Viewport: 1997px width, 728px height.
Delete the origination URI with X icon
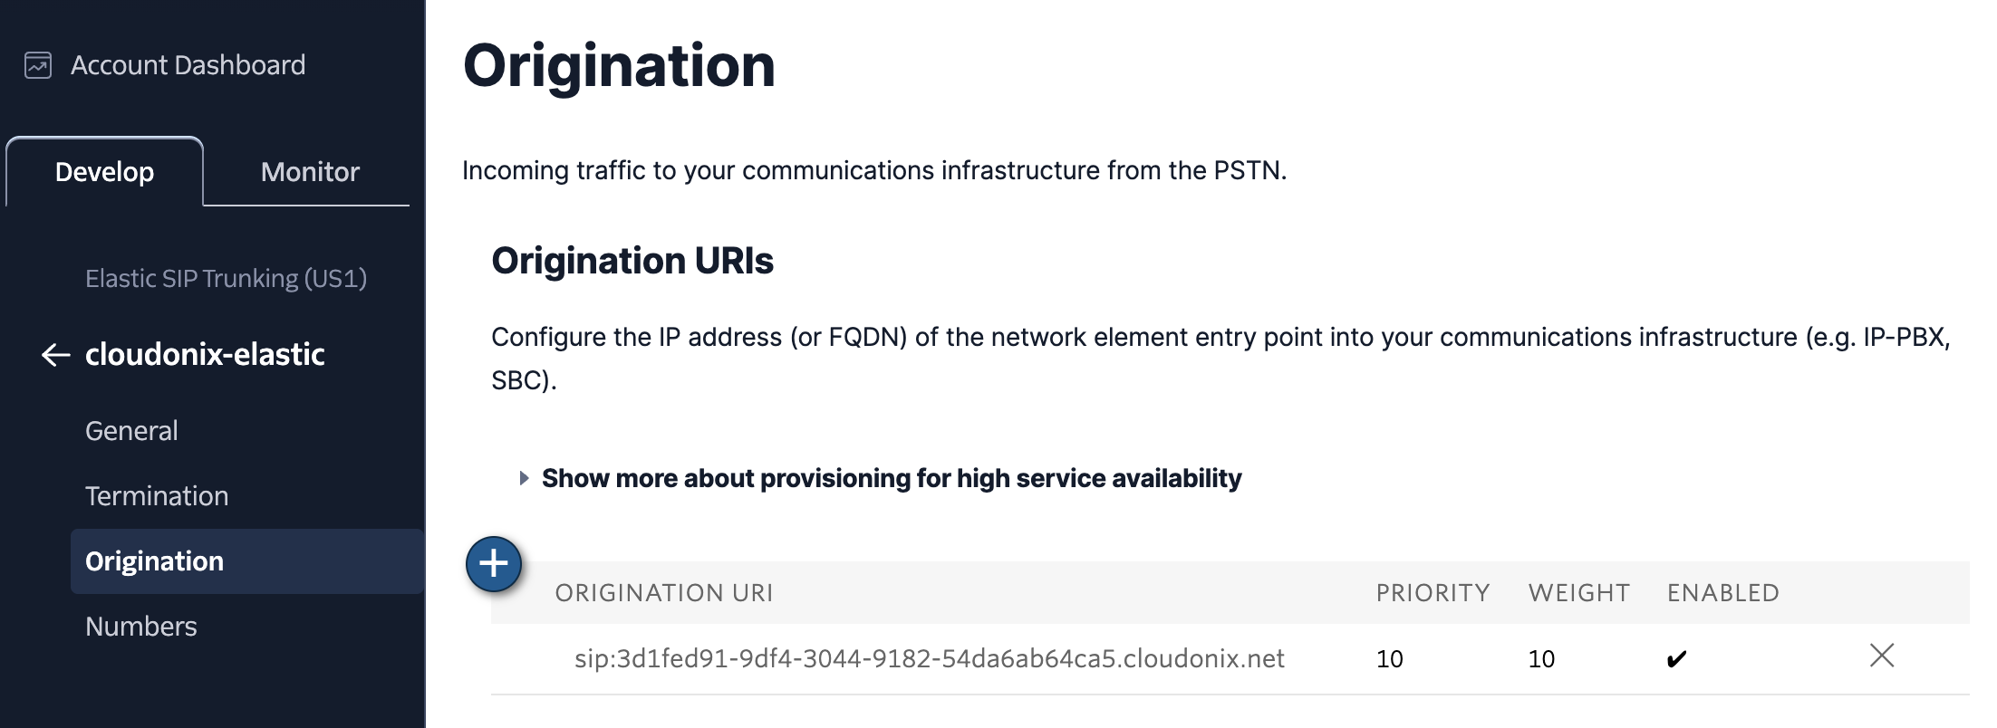[x=1882, y=656]
